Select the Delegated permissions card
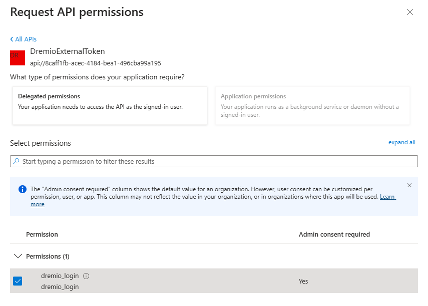428x306 pixels. coord(110,105)
